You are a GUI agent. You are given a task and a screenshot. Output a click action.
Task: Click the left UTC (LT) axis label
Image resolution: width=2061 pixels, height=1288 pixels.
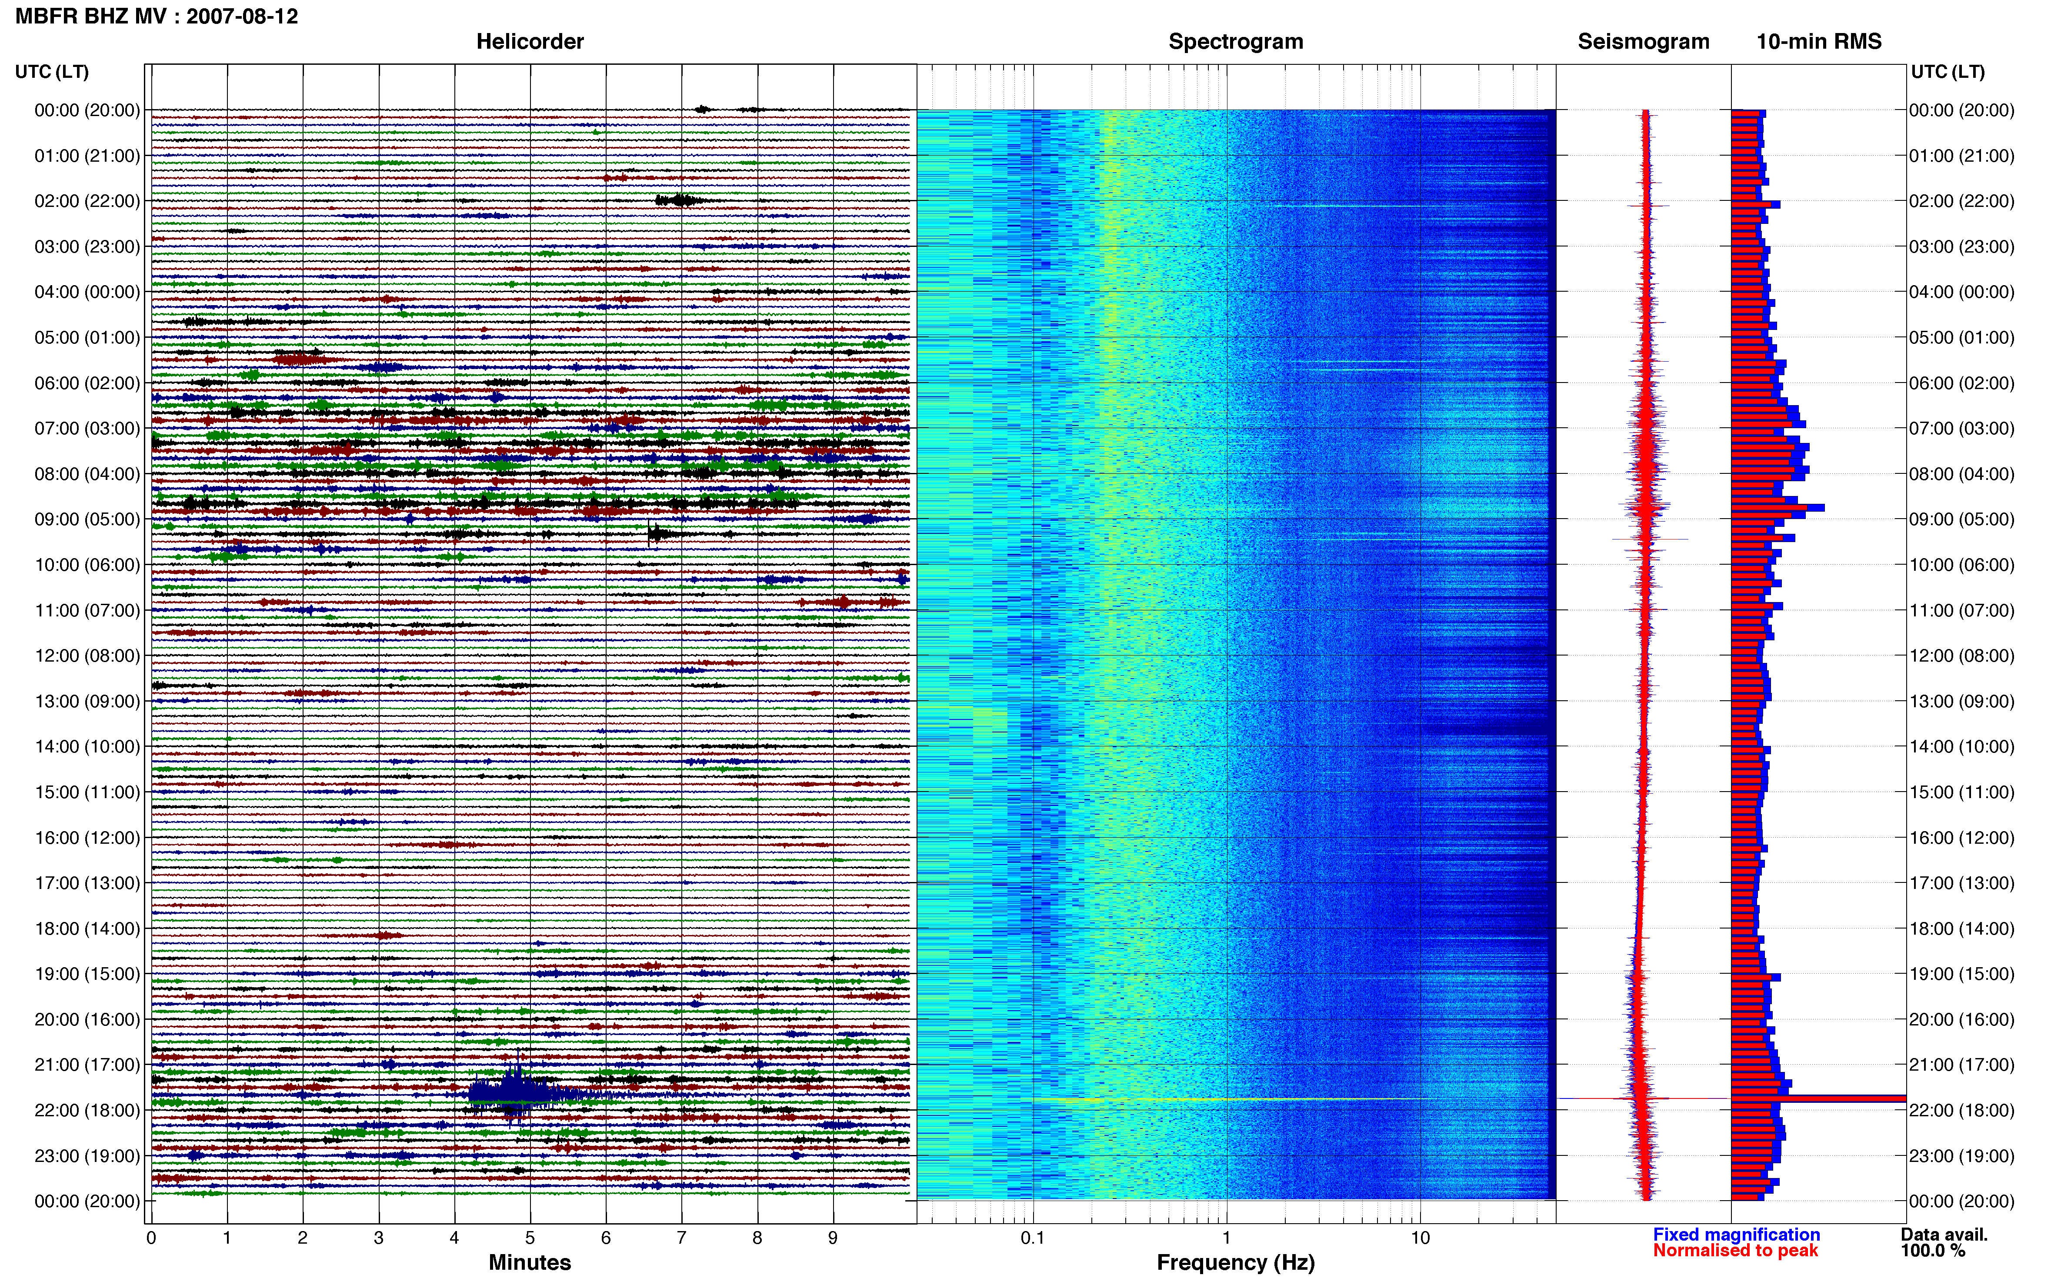coord(52,72)
